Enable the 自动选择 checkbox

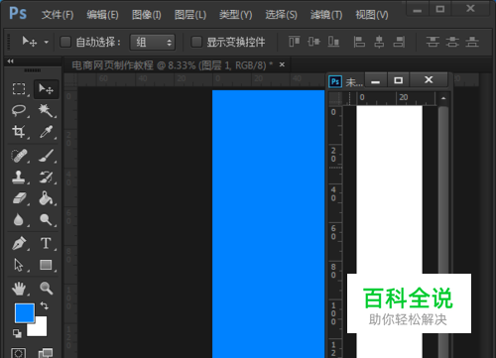coord(65,42)
